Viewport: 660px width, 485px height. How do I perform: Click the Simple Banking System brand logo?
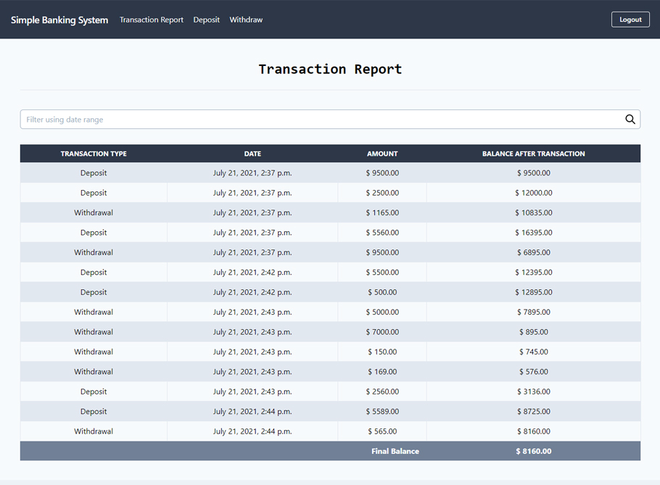(59, 20)
